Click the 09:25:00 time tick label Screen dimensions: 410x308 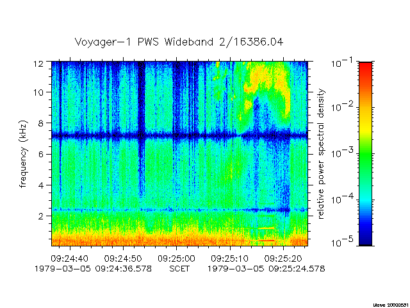(176, 259)
